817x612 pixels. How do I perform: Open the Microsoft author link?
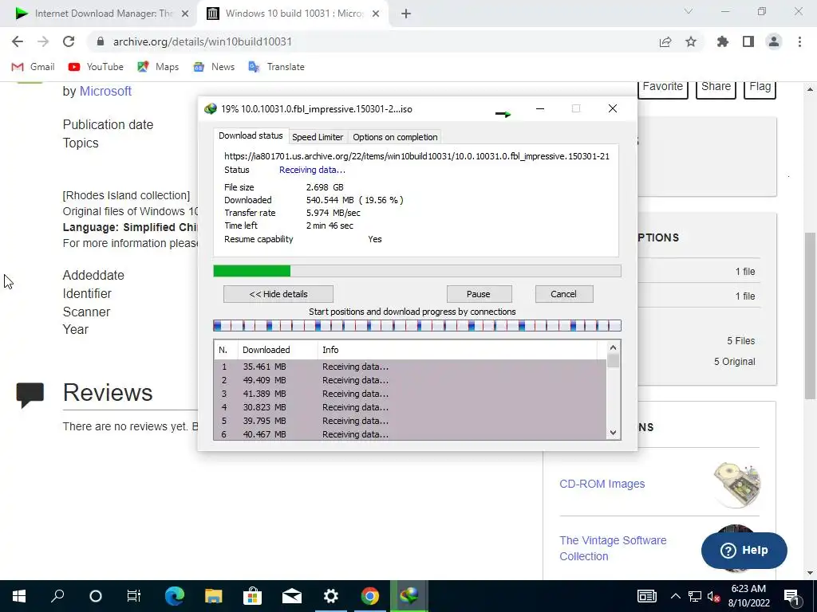click(105, 91)
